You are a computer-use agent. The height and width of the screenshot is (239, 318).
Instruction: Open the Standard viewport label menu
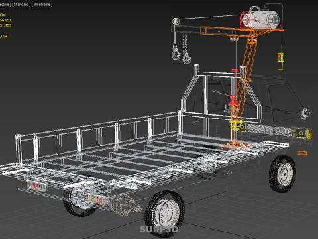click(21, 5)
